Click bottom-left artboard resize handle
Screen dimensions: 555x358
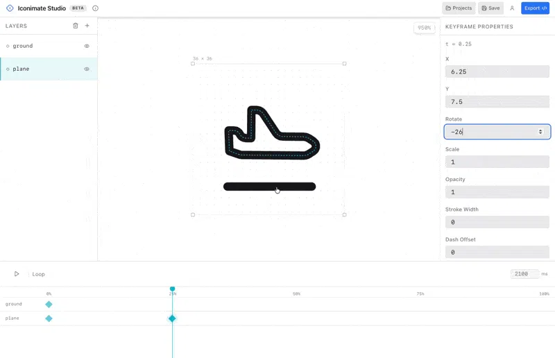193,214
